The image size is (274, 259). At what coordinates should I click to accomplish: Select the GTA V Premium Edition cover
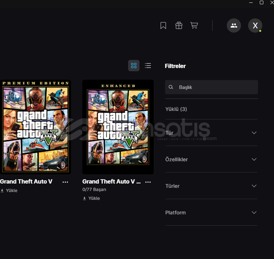pos(35,127)
